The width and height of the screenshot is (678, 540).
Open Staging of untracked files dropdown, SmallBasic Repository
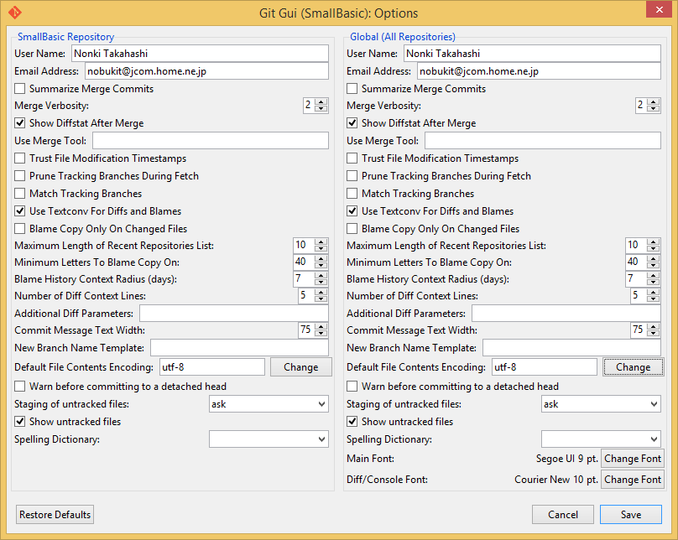point(269,404)
